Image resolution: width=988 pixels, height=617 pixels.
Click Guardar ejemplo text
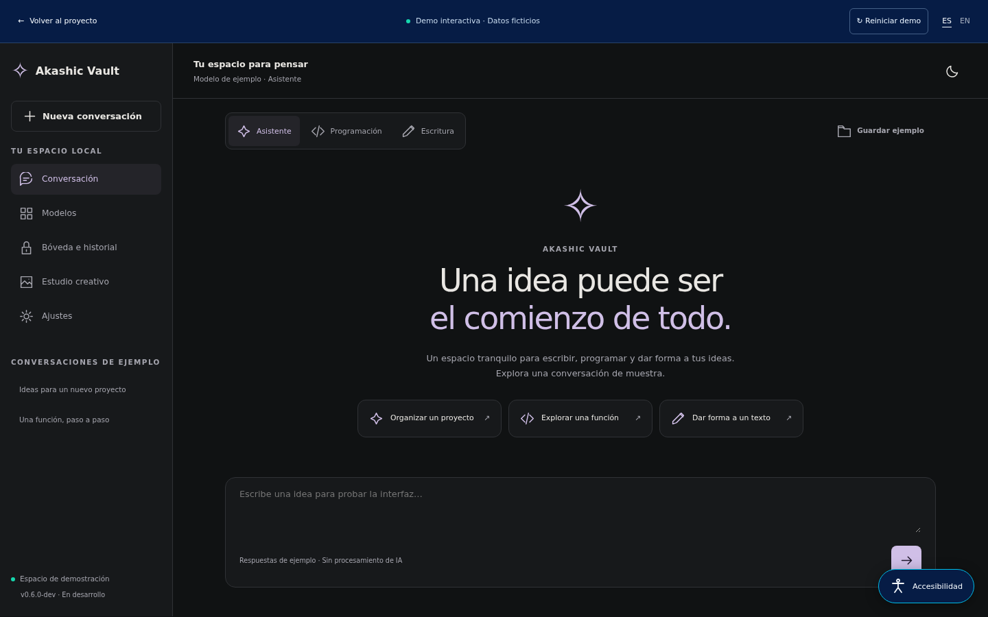(891, 130)
